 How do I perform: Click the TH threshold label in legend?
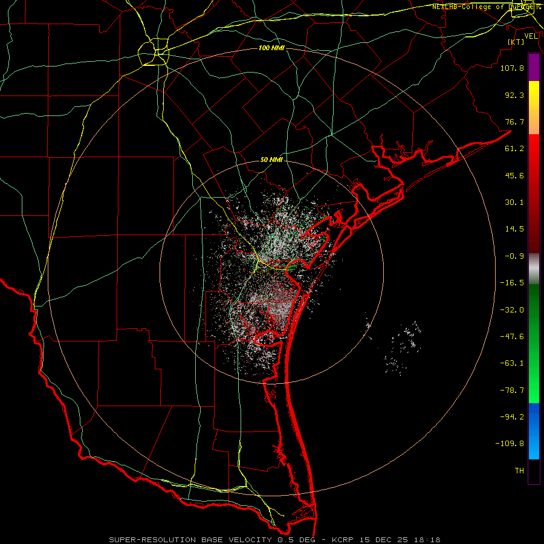tap(519, 471)
